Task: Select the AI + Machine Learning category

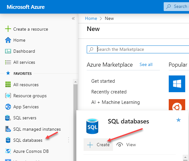Action: pos(116,102)
